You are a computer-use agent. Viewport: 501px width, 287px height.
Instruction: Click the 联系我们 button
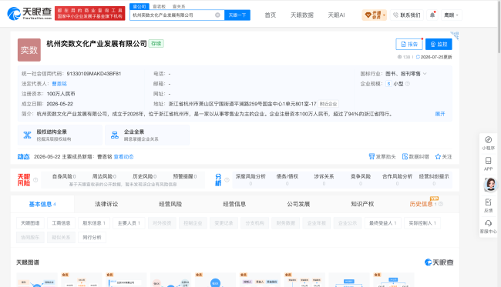pyautogui.click(x=407, y=15)
